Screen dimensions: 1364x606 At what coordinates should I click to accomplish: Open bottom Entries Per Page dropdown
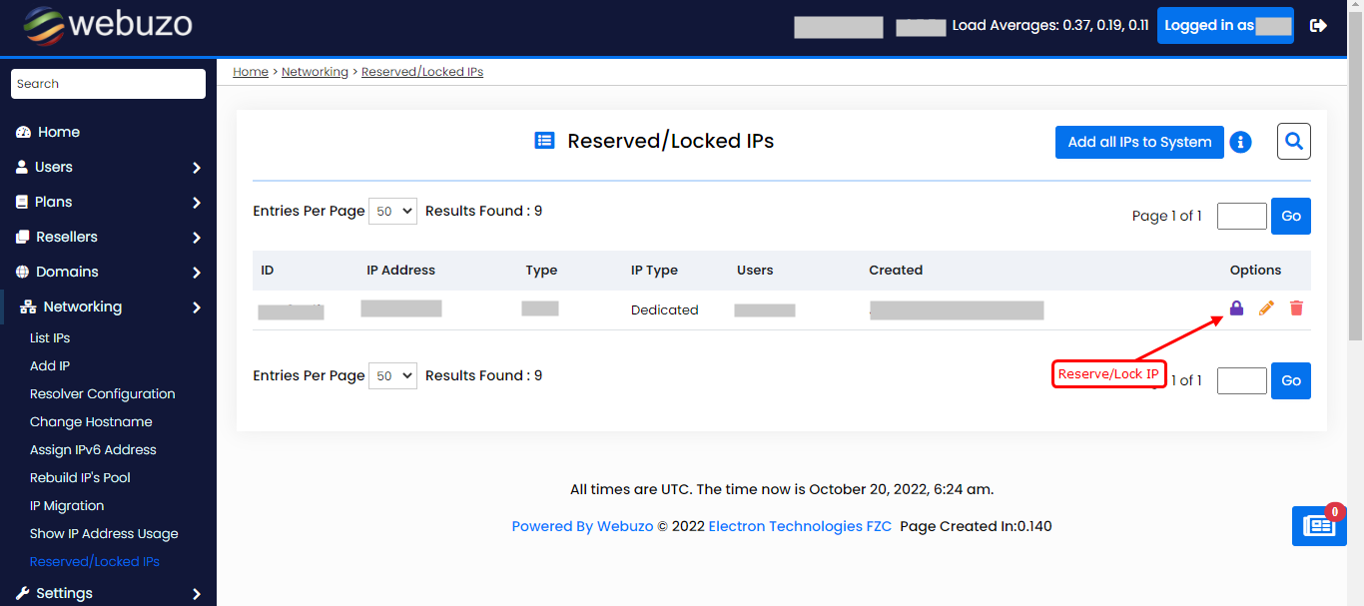click(392, 376)
